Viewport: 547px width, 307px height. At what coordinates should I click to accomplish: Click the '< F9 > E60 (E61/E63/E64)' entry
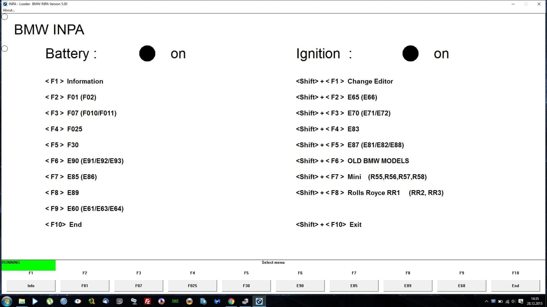coord(84,209)
